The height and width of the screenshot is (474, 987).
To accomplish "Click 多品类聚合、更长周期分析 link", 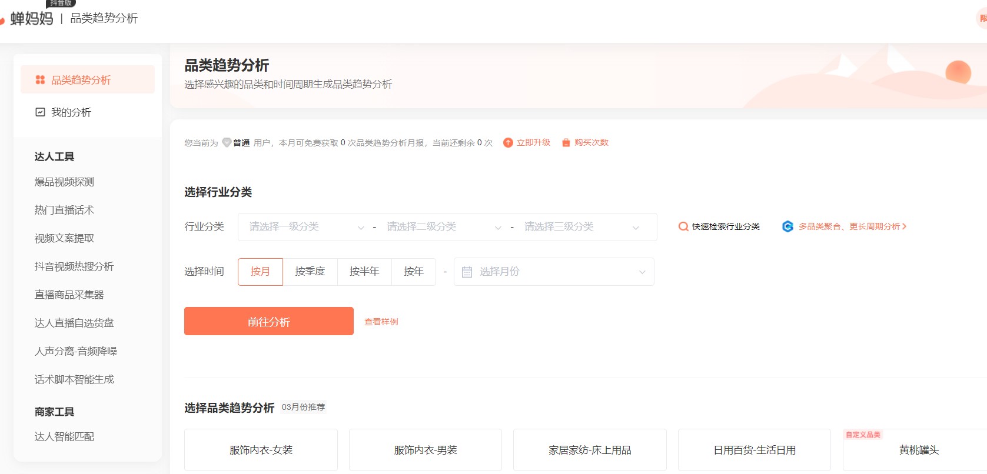I will pos(849,226).
